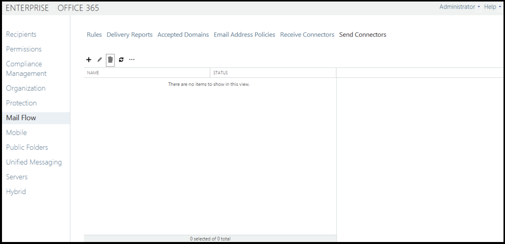Go to the Receive Connectors tab
This screenshot has width=505, height=244.
(x=307, y=35)
